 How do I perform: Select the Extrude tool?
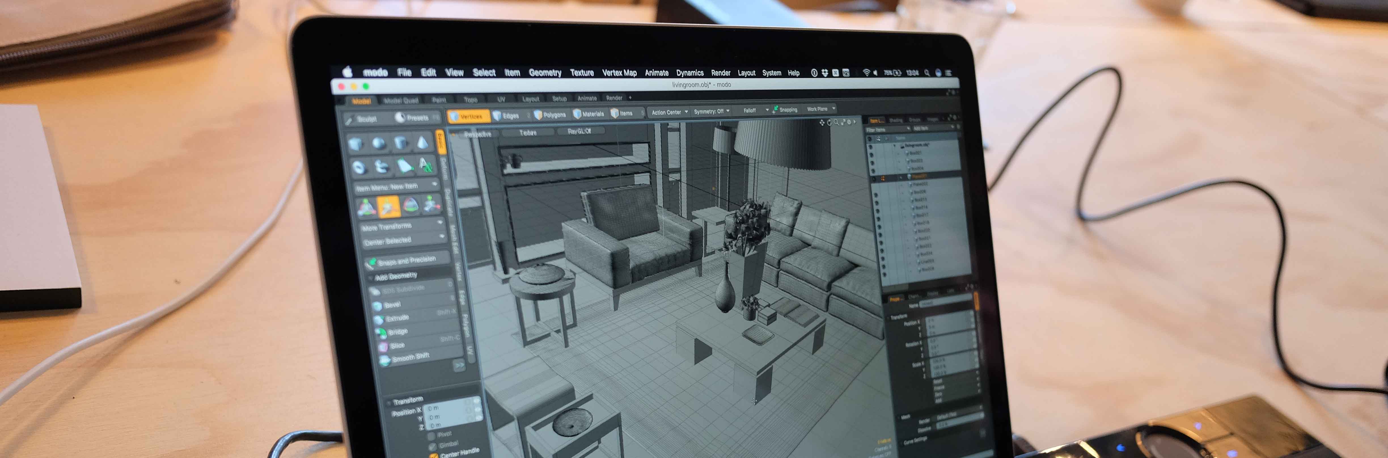click(397, 318)
